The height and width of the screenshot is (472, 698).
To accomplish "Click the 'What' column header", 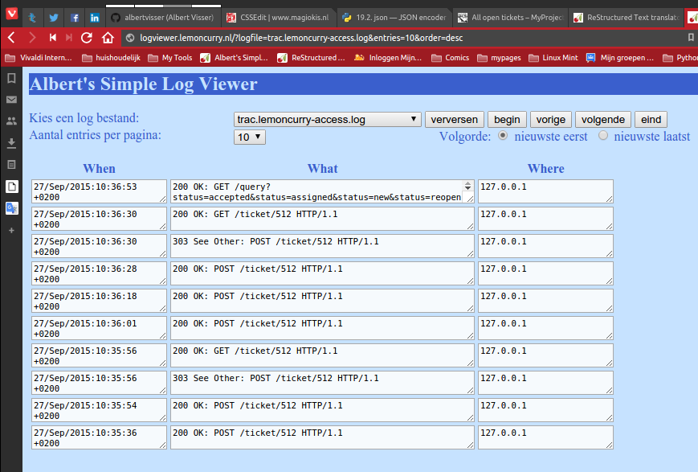I will [x=323, y=169].
